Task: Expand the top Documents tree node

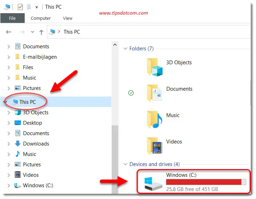Action: [9, 47]
